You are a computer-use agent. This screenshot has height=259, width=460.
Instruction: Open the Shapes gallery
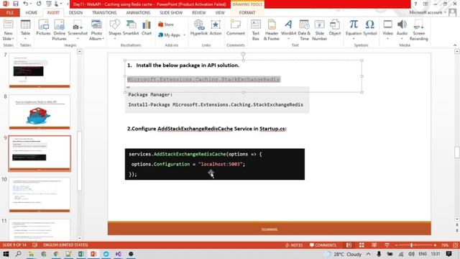(x=115, y=30)
